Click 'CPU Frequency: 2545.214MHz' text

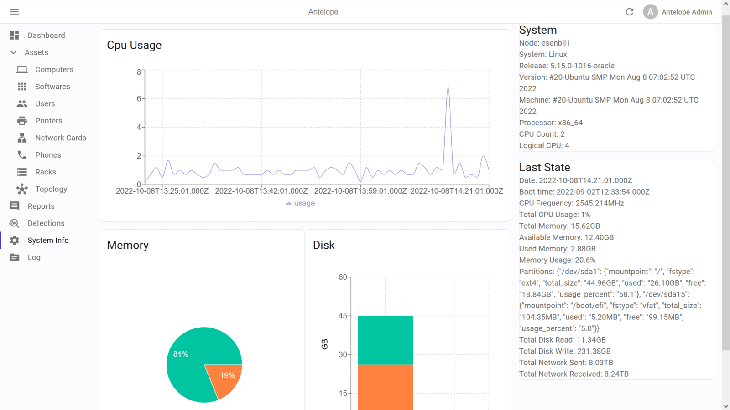571,203
